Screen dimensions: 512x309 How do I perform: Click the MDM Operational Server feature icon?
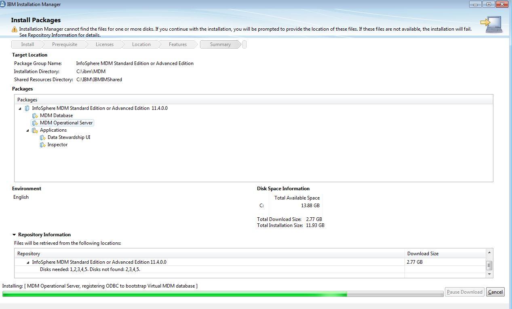[35, 123]
